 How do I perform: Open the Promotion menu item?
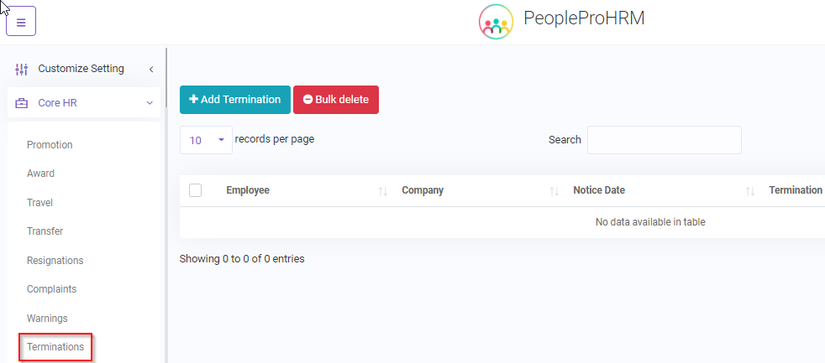click(50, 145)
